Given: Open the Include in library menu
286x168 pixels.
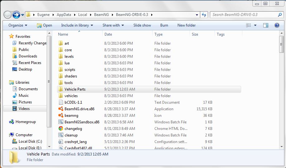Looking at the screenshot, I should pyautogui.click(x=77, y=25).
